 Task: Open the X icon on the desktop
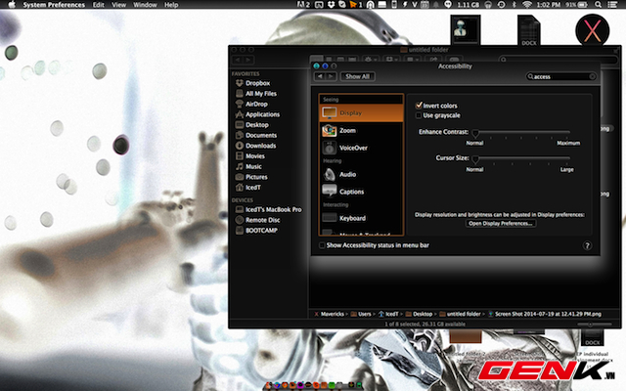point(592,30)
